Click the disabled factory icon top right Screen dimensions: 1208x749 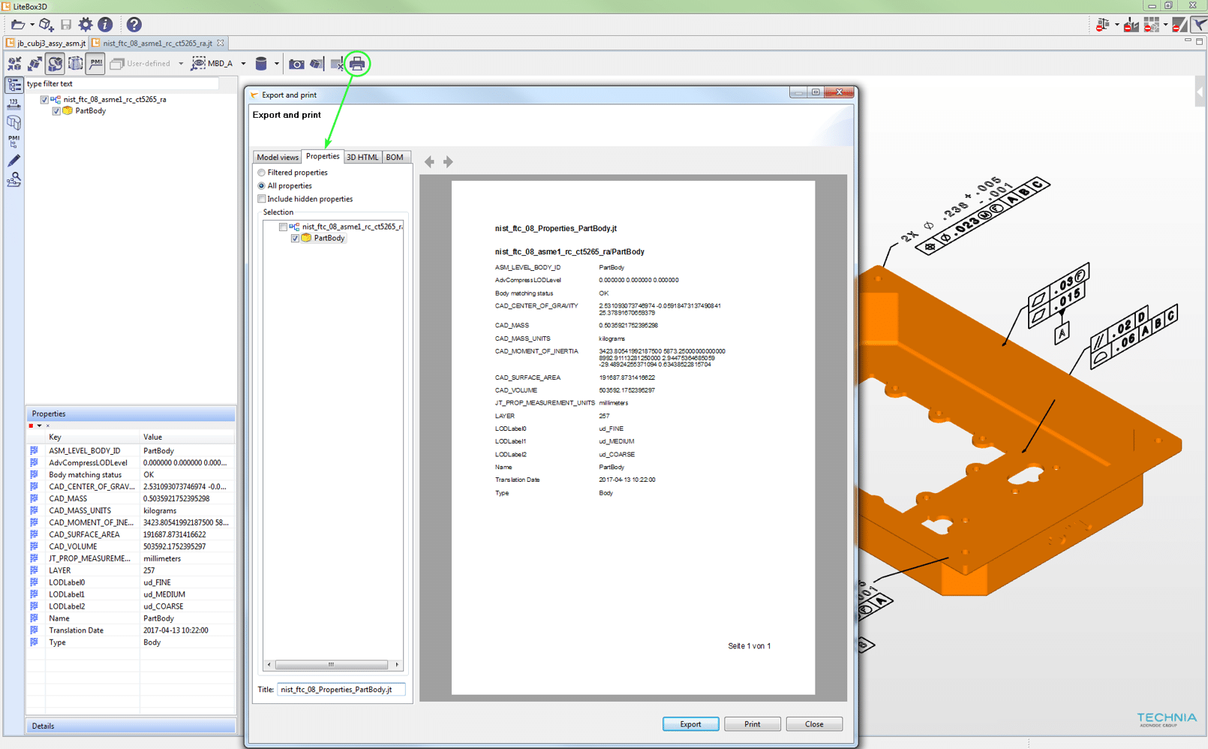click(x=1131, y=26)
